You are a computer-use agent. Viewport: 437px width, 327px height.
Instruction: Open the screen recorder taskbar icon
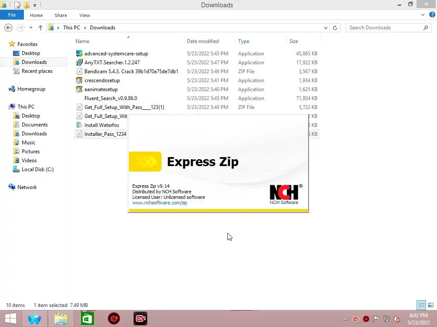(140, 318)
